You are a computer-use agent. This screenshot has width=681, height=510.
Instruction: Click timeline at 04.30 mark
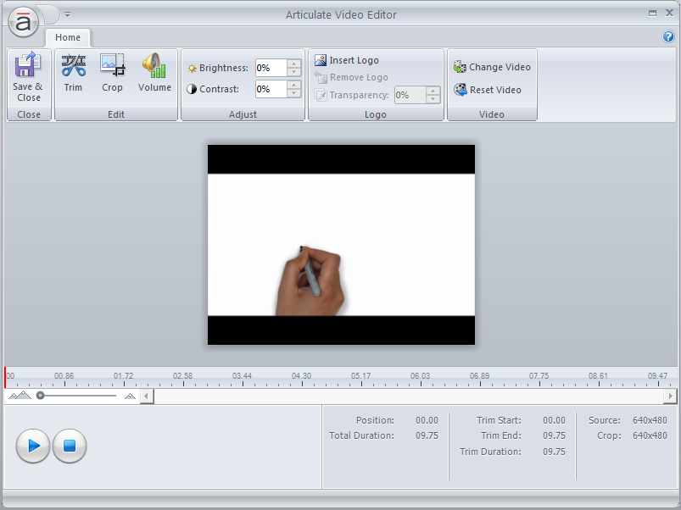[x=301, y=378]
